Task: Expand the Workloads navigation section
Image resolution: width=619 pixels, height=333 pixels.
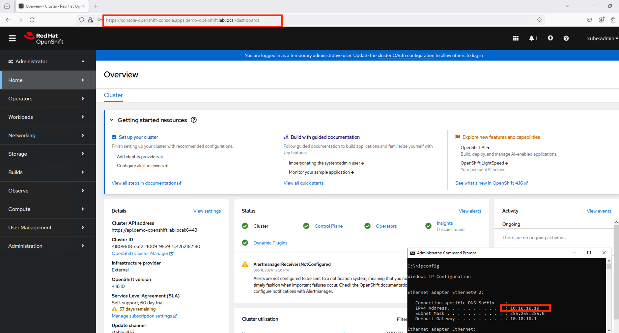Action: pyautogui.click(x=48, y=117)
